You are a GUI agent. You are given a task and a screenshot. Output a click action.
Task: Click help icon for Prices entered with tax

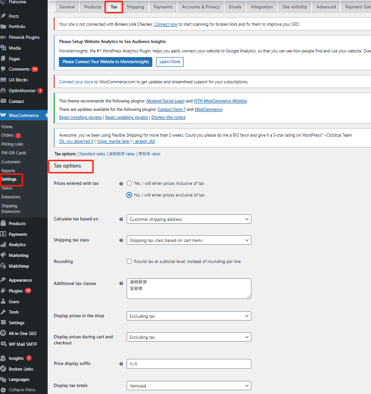pyautogui.click(x=121, y=184)
